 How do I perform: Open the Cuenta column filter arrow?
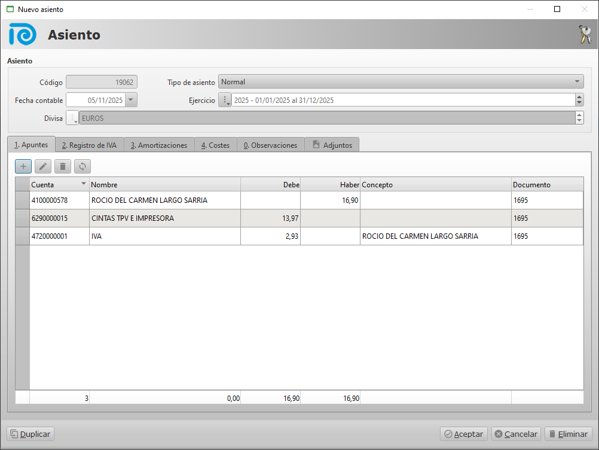[83, 184]
